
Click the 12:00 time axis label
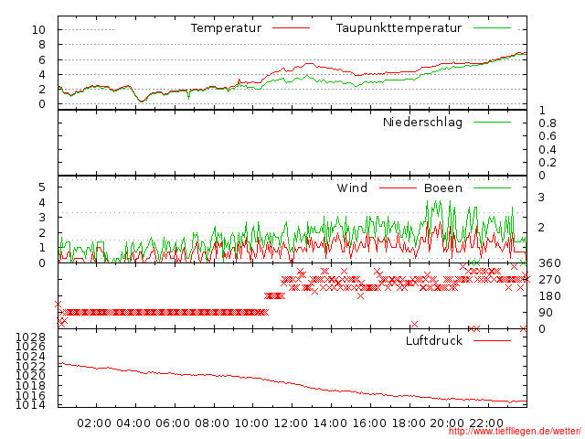(x=291, y=423)
